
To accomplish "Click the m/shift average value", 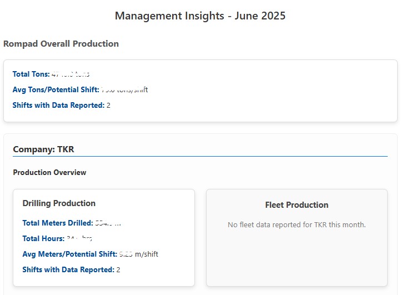I will tap(139, 254).
